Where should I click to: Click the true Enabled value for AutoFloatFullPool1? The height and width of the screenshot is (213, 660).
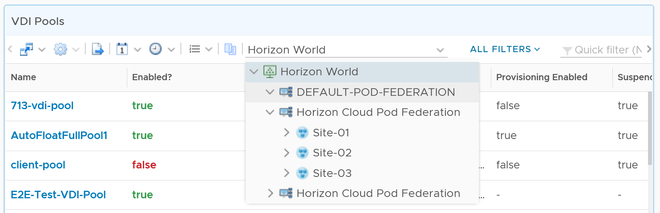click(x=142, y=135)
